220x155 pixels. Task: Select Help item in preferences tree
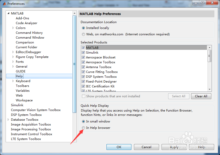19,76
